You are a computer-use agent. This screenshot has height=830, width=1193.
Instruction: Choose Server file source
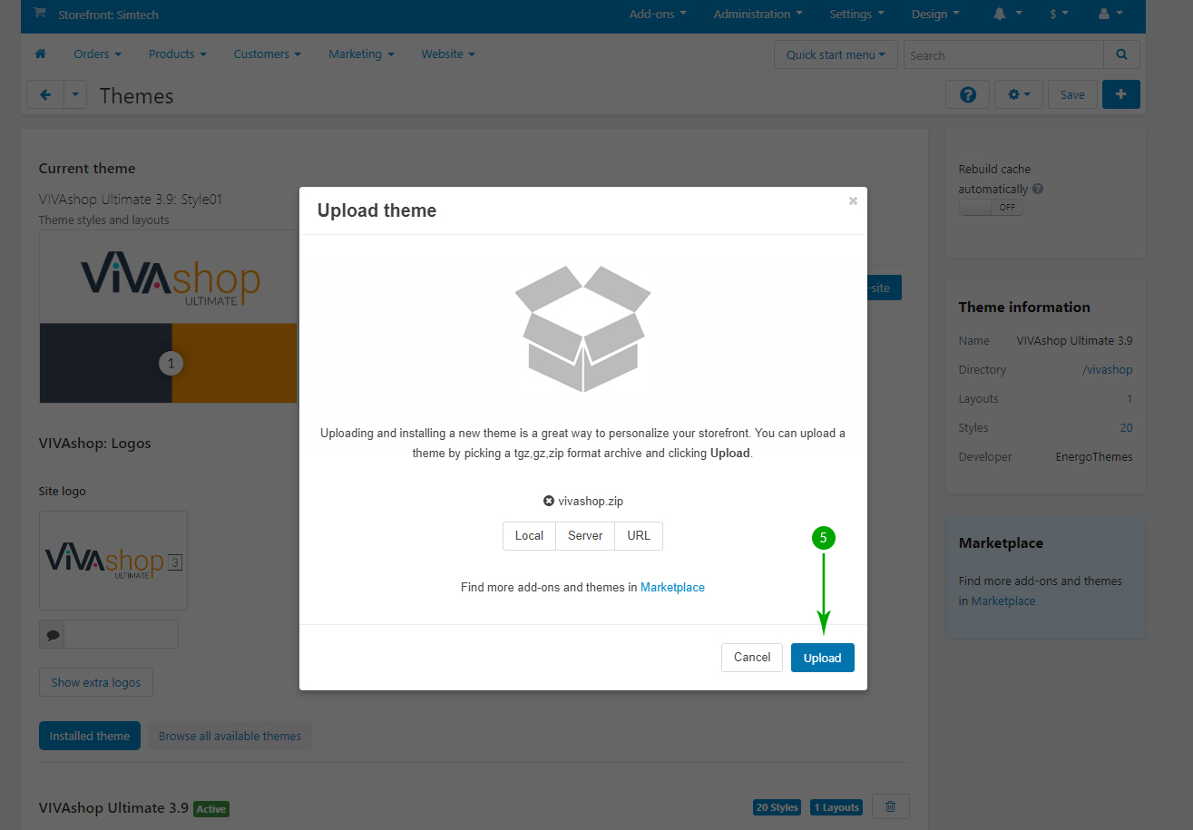pyautogui.click(x=585, y=536)
